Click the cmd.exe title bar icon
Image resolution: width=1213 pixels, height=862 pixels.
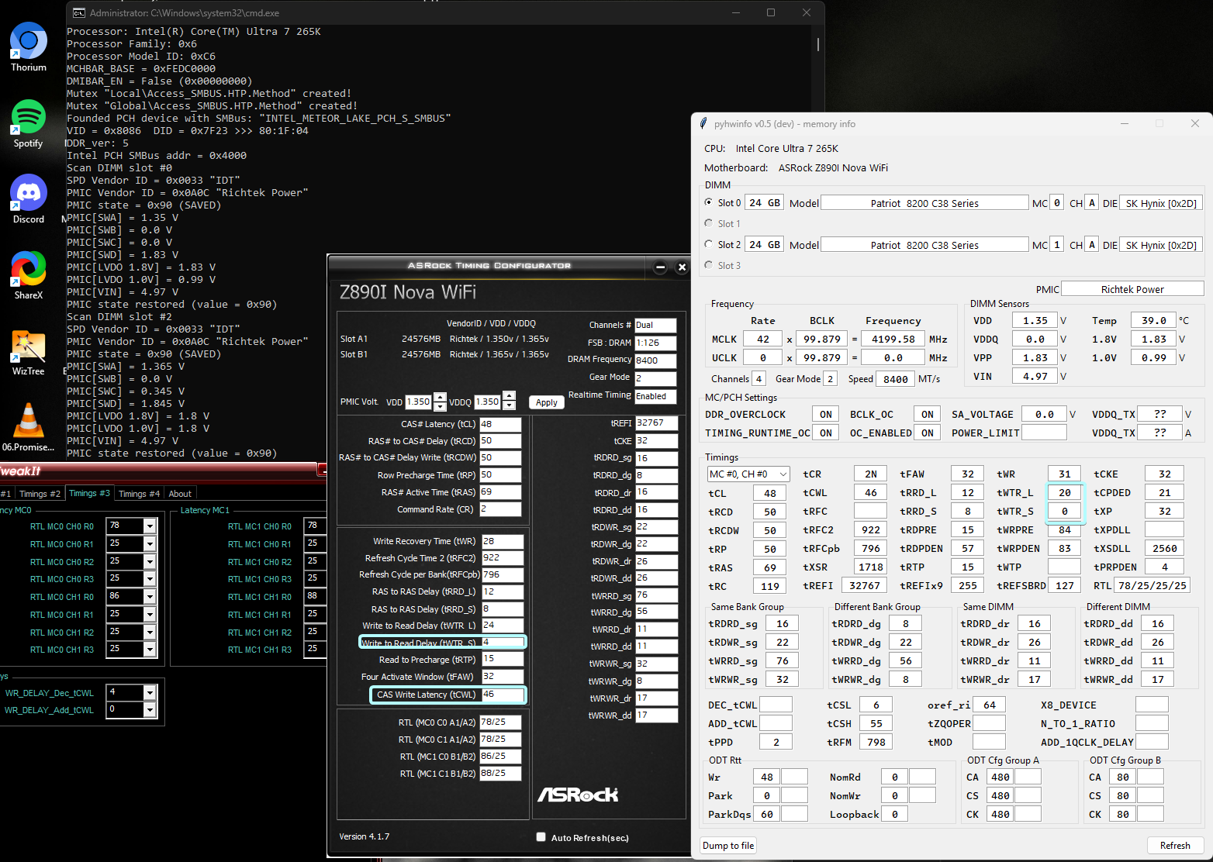click(79, 12)
